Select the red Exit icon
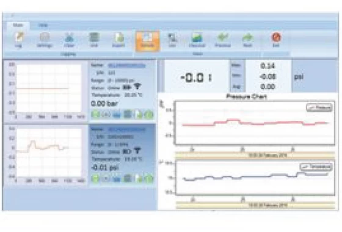 pyautogui.click(x=276, y=40)
